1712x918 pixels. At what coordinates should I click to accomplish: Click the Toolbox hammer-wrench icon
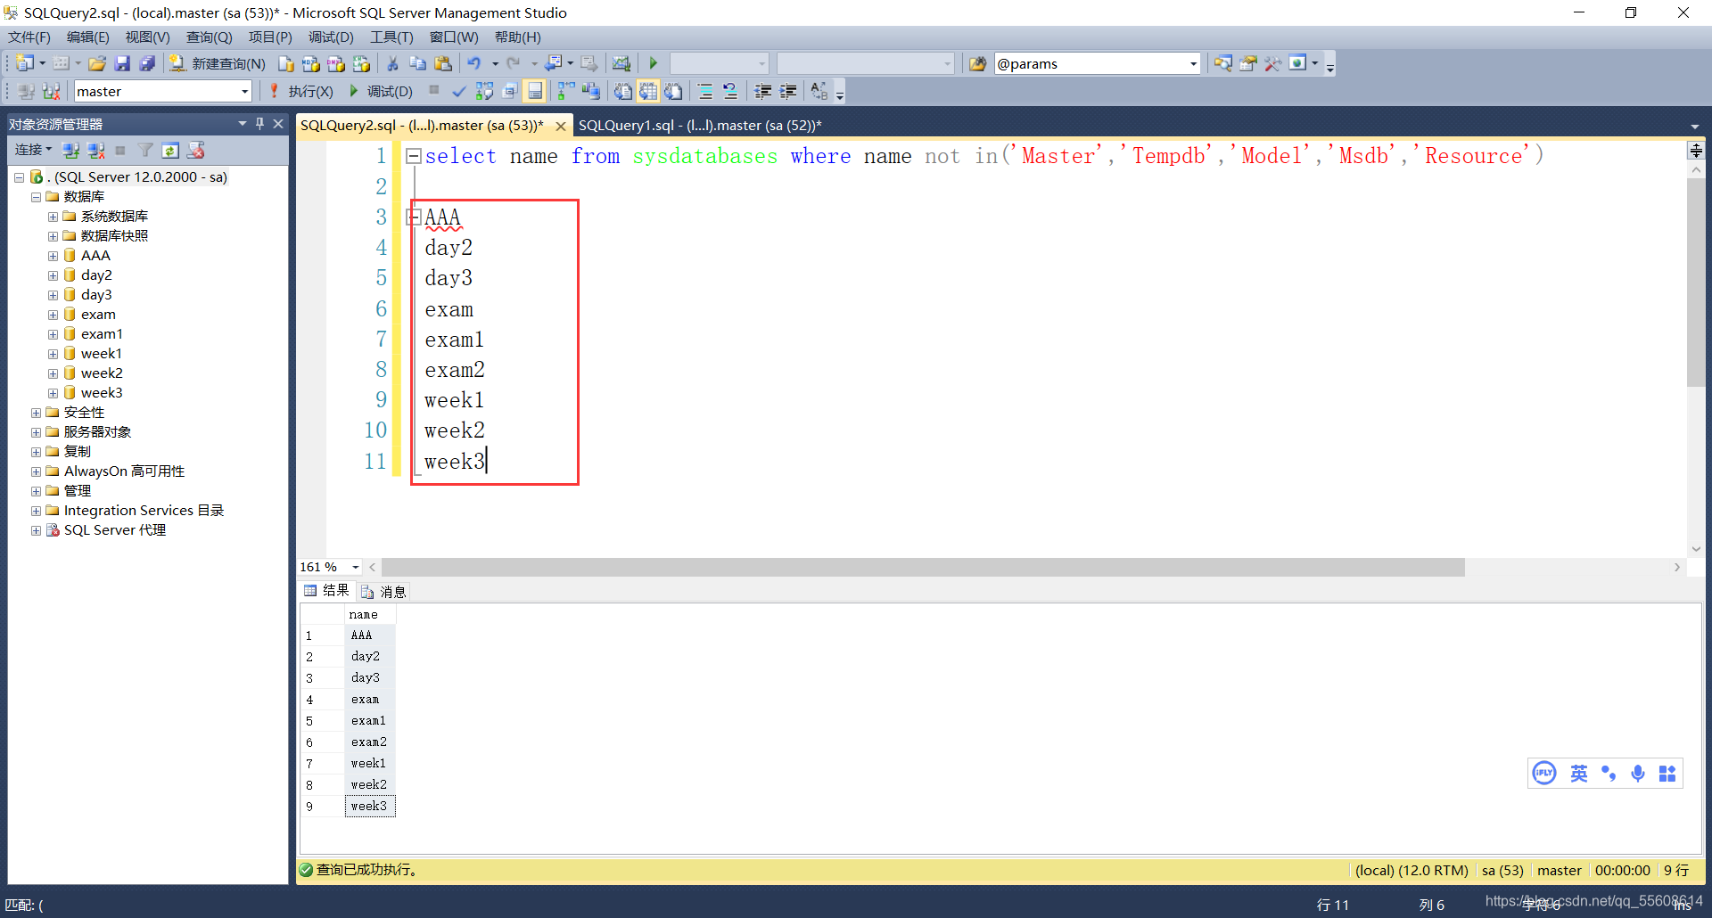pos(1272,63)
